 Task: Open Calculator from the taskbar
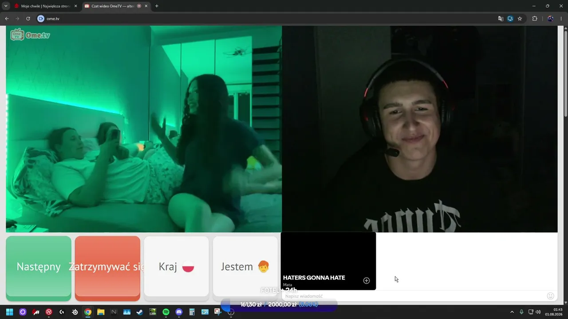click(x=192, y=312)
